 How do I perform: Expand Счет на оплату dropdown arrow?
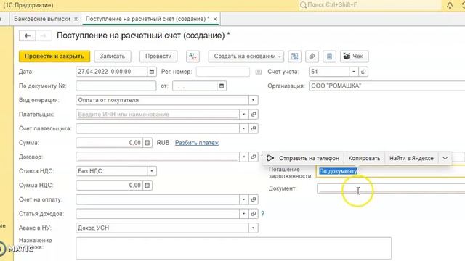[244, 199]
